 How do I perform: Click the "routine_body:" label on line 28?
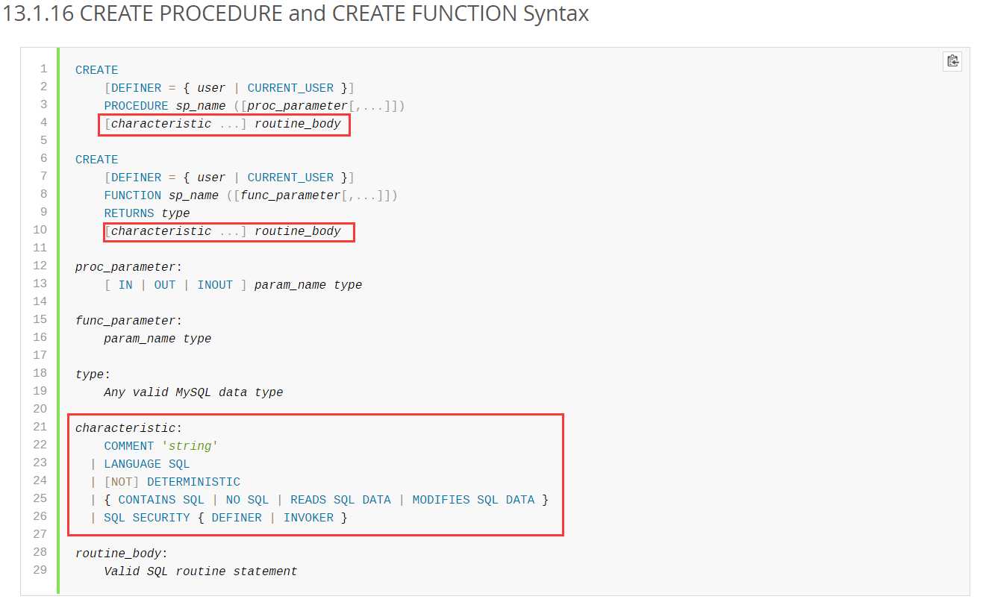[122, 554]
